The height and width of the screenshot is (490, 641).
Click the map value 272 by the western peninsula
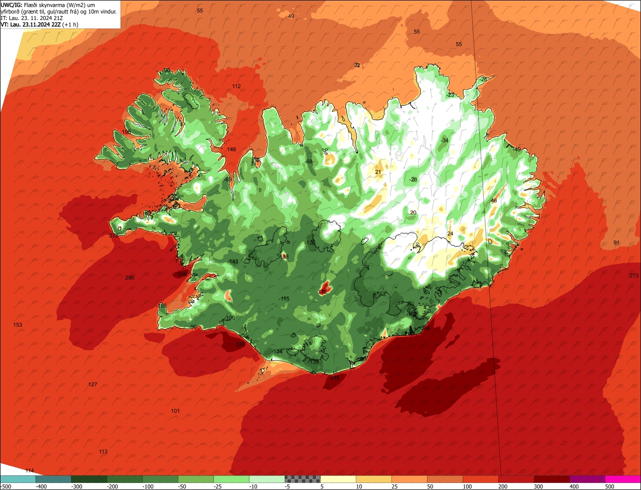pos(114,235)
